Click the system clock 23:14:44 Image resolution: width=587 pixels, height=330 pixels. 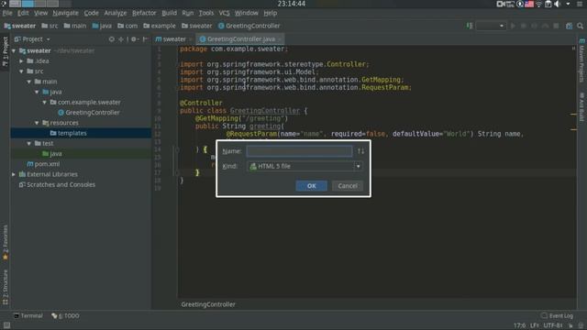(x=292, y=4)
